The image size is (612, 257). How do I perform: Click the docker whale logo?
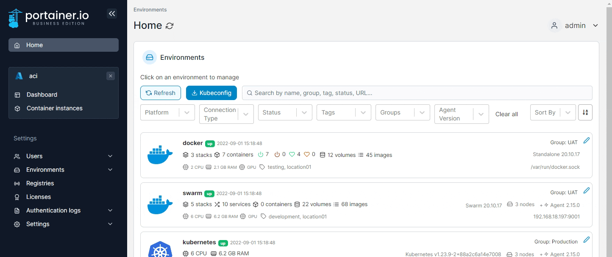[160, 155]
